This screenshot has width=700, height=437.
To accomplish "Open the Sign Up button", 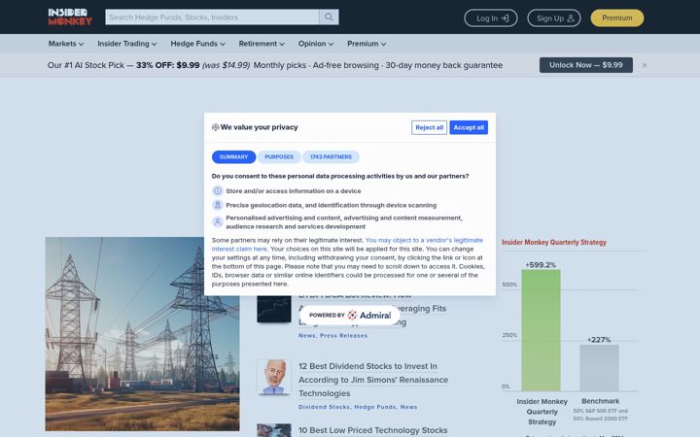I will pyautogui.click(x=554, y=17).
